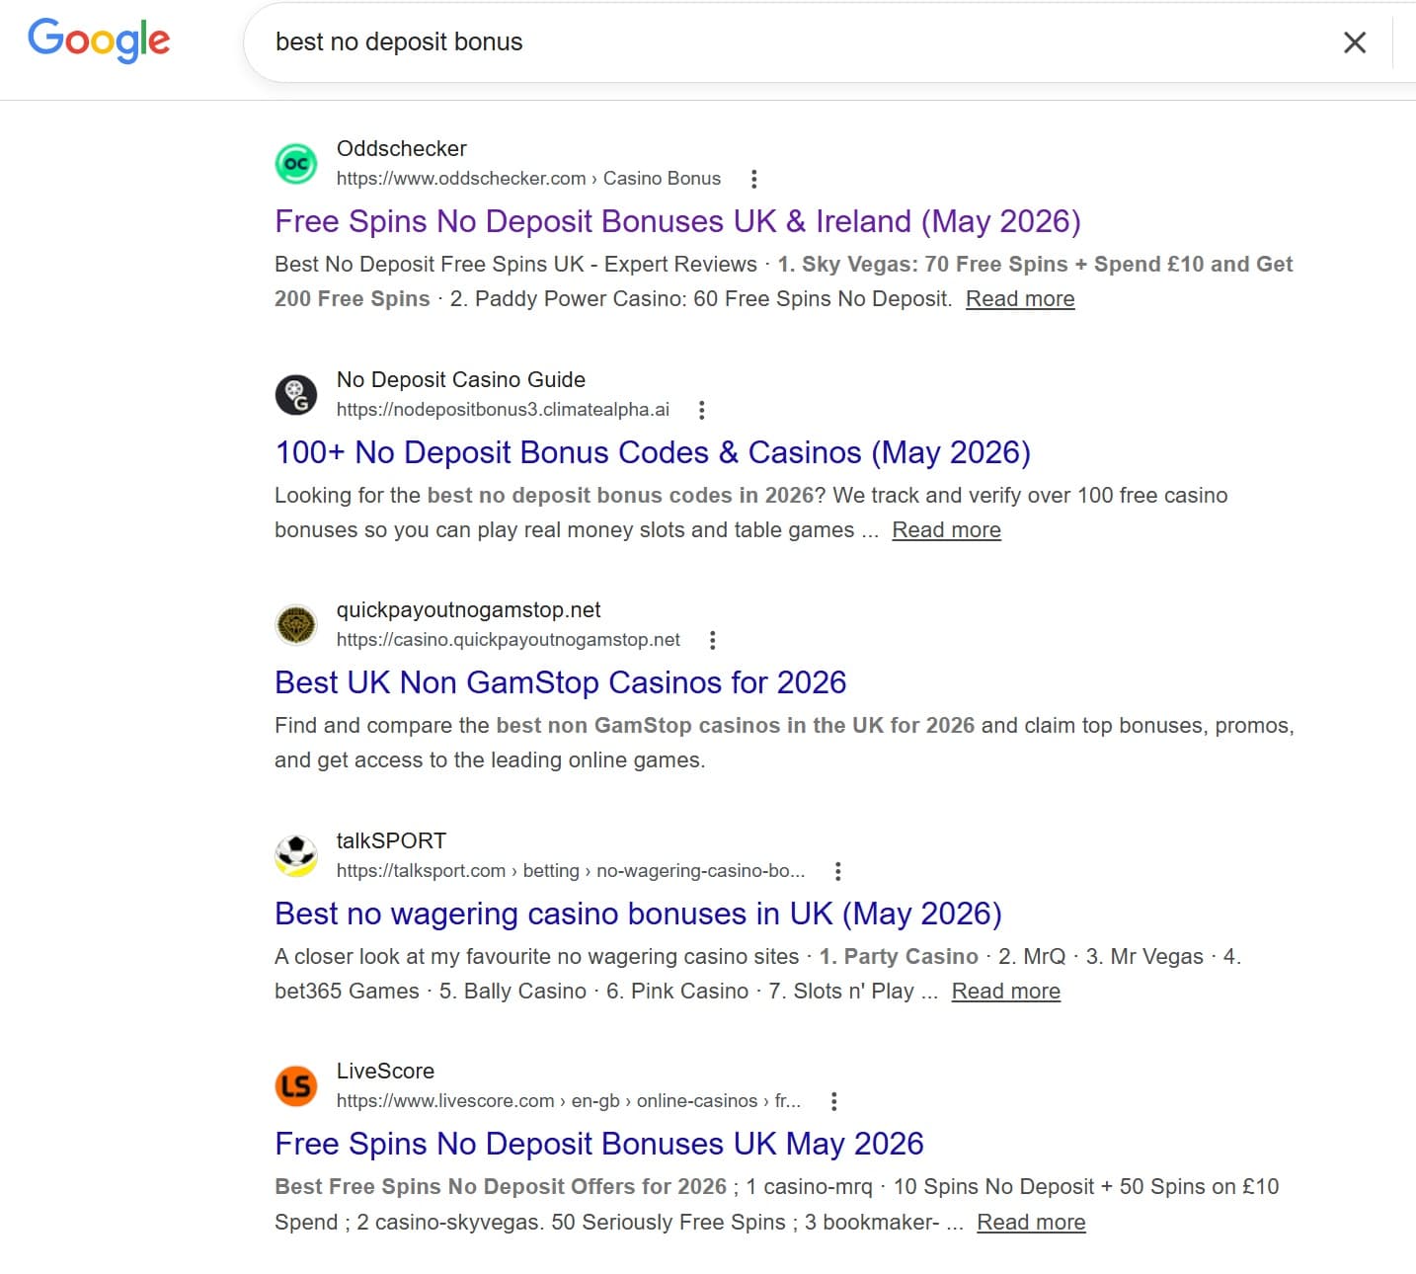1416x1274 pixels.
Task: Open 'Best UK Non GamStop Casinos for 2026' result
Action: (x=560, y=682)
